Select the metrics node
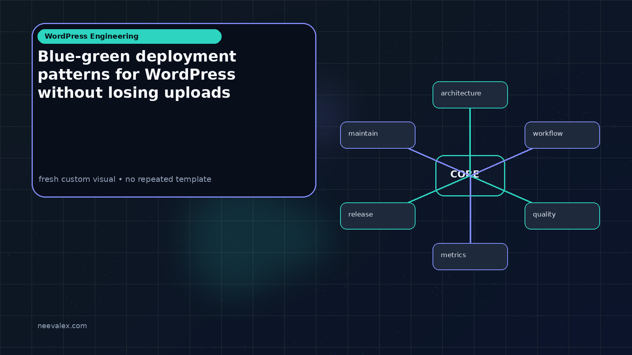Image resolution: width=632 pixels, height=355 pixels. (x=470, y=256)
